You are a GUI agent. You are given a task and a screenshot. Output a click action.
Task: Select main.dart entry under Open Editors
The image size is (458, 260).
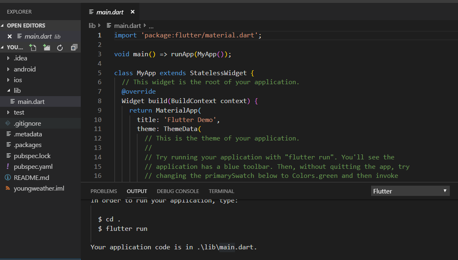point(40,37)
